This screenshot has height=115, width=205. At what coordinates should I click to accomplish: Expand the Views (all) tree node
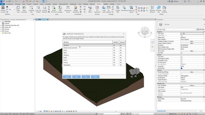pyautogui.click(x=1, y=21)
